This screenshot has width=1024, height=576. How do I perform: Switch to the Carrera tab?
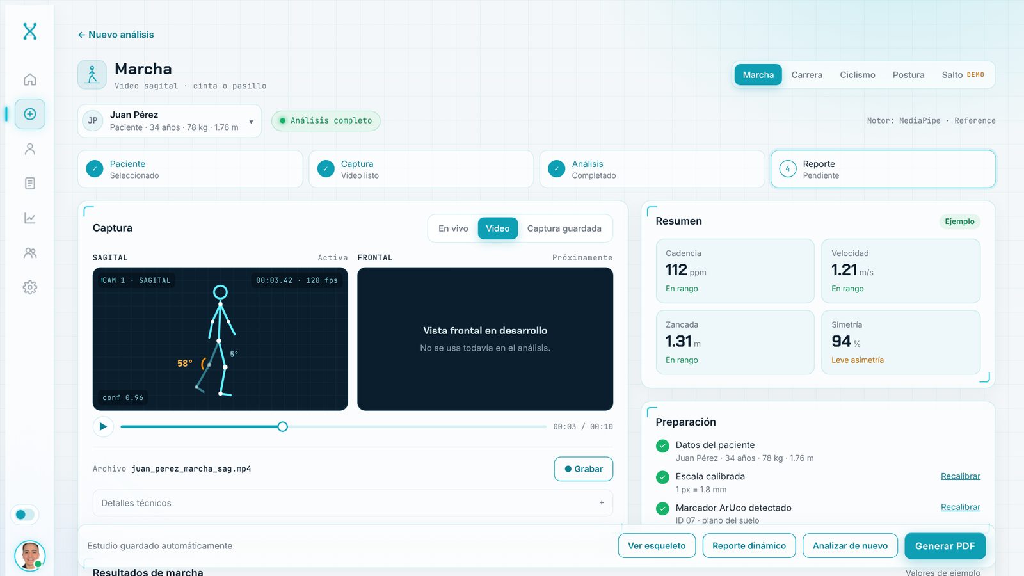(x=806, y=75)
